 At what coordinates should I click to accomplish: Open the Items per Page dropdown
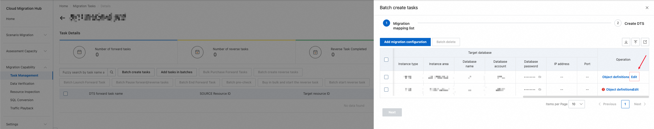[576, 104]
